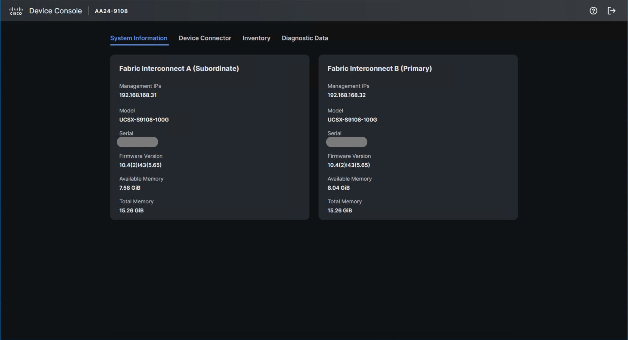Go to the Diagnostic Data tab
This screenshot has height=340, width=628.
(x=305, y=38)
